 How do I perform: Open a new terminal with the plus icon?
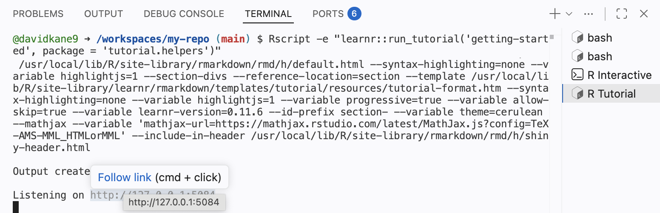point(555,14)
